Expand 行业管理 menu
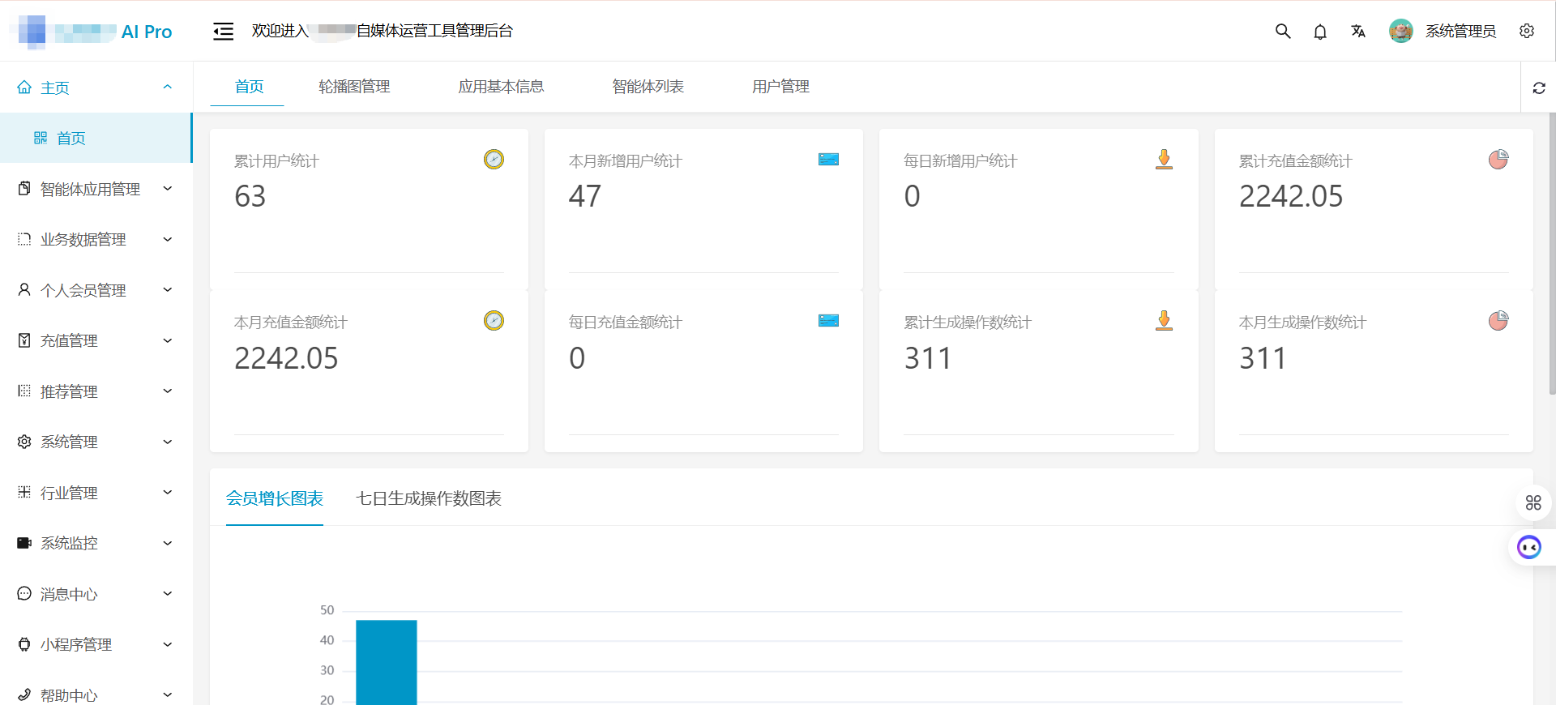 pyautogui.click(x=168, y=492)
